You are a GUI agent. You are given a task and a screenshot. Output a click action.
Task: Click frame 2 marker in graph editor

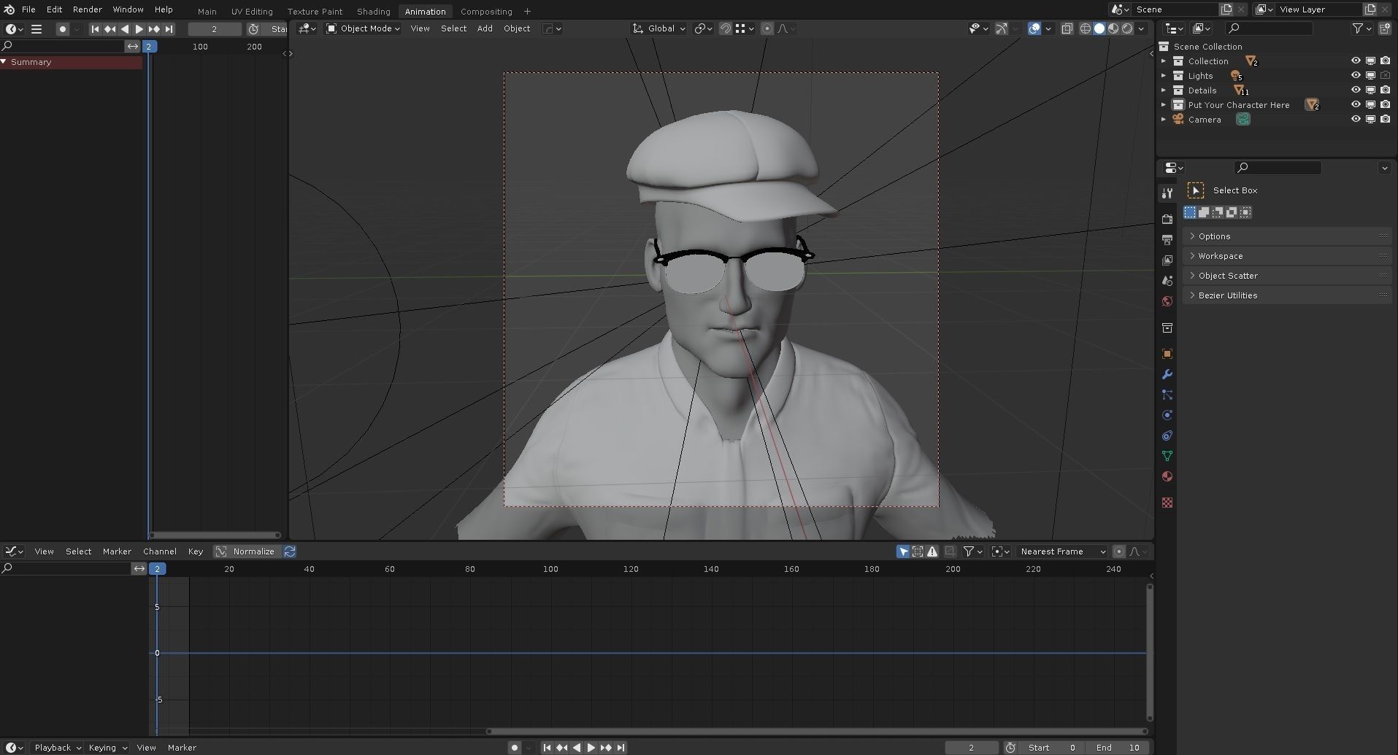point(157,569)
